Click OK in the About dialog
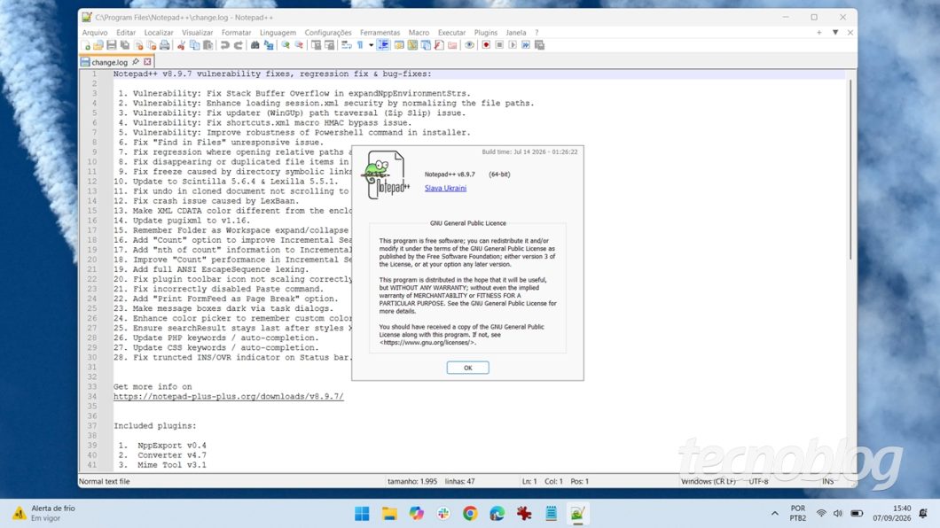 (x=467, y=368)
